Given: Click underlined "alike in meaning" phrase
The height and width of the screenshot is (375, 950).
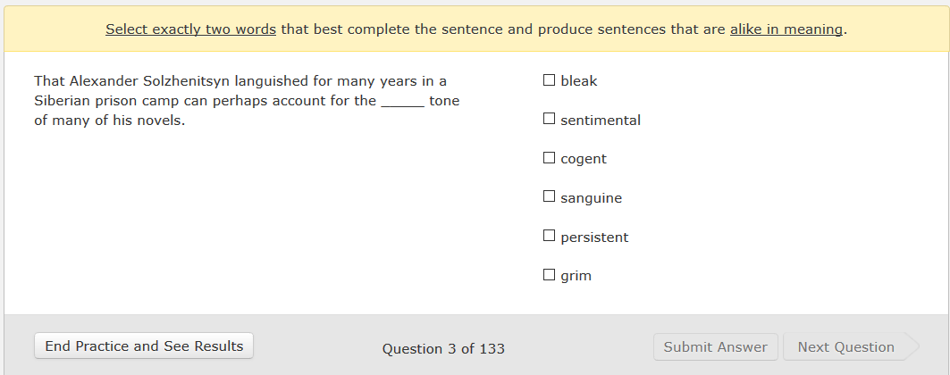Looking at the screenshot, I should (x=786, y=29).
